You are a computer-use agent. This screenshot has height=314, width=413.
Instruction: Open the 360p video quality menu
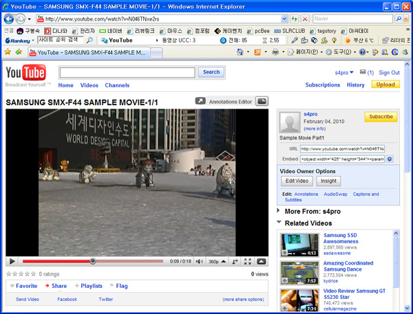217,261
